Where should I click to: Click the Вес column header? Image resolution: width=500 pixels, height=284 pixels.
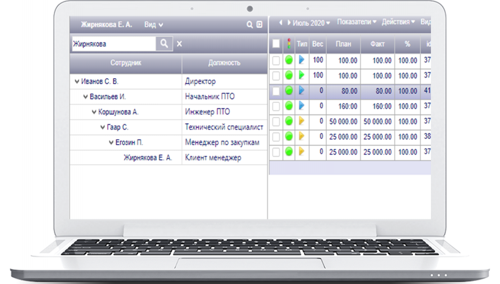pyautogui.click(x=318, y=44)
